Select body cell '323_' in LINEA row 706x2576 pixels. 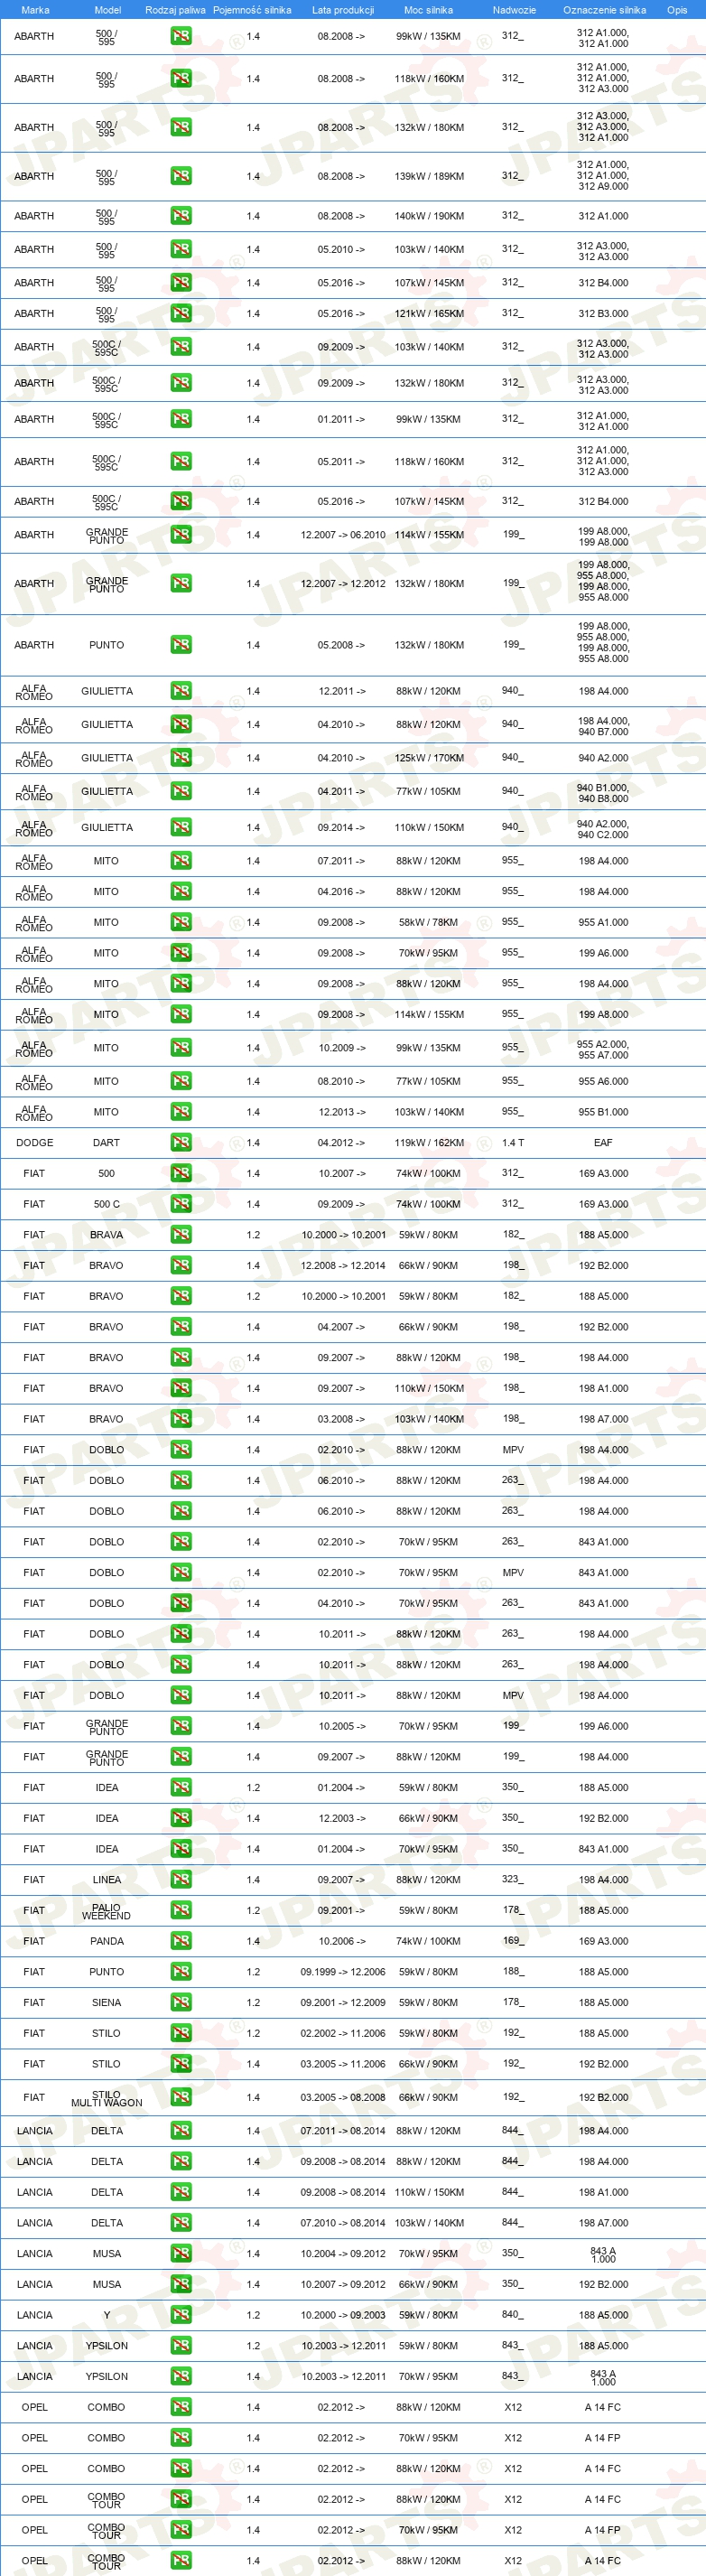pyautogui.click(x=513, y=1879)
